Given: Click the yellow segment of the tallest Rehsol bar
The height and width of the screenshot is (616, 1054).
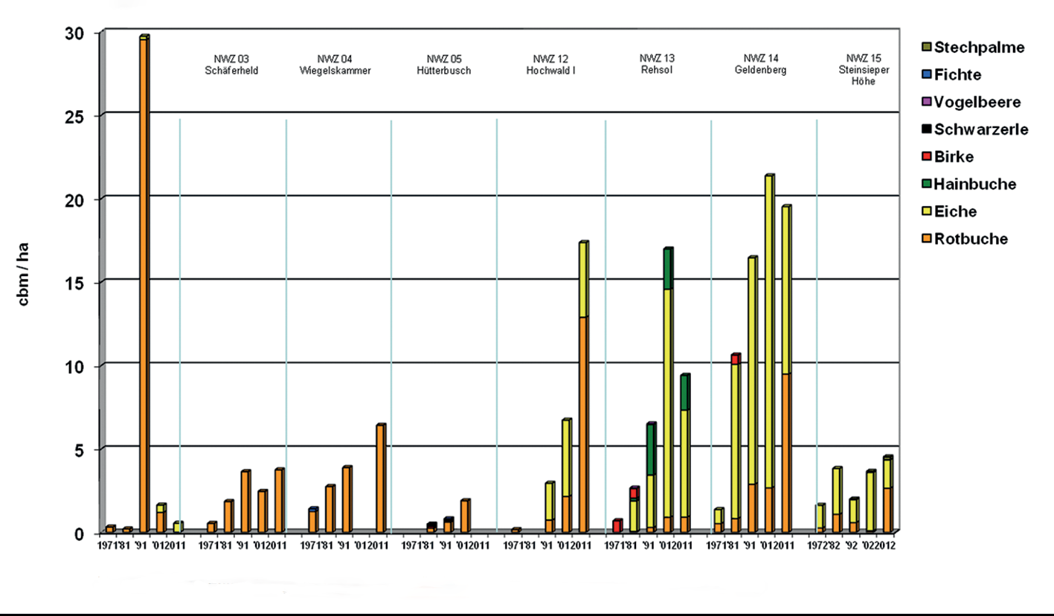Looking at the screenshot, I should point(667,403).
